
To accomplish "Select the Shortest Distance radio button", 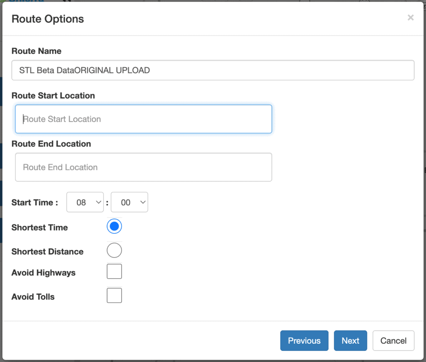I will coord(114,250).
